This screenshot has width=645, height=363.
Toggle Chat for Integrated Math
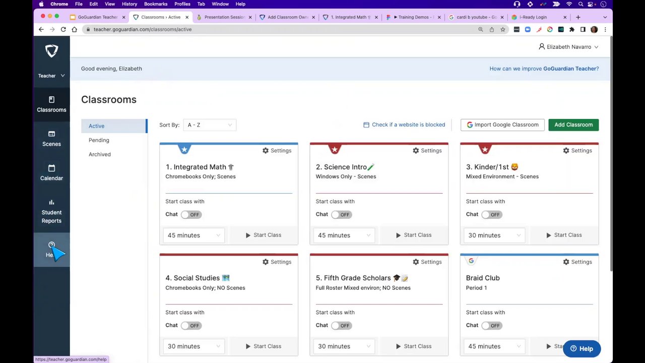tap(191, 214)
